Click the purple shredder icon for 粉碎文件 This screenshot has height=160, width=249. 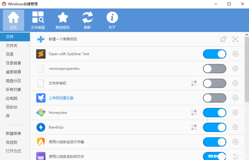pos(41,156)
